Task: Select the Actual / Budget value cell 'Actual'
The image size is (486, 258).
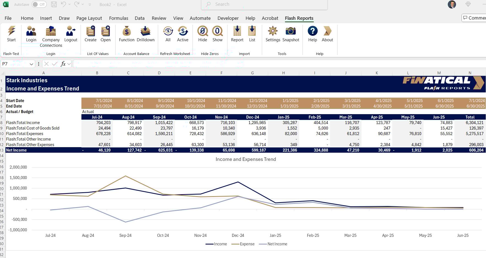Action: 97,112
